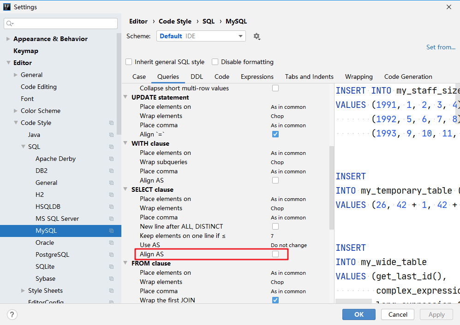The width and height of the screenshot is (460, 325).
Task: Click copy icon in H2 row
Action: click(112, 195)
